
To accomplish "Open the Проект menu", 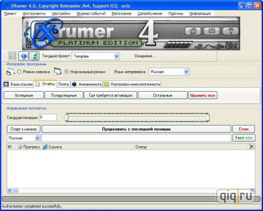I will [10, 14].
